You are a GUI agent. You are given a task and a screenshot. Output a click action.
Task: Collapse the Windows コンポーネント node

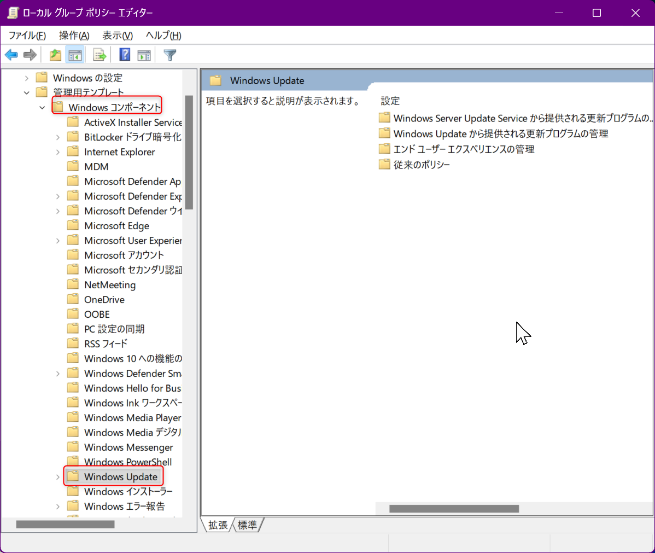click(42, 107)
